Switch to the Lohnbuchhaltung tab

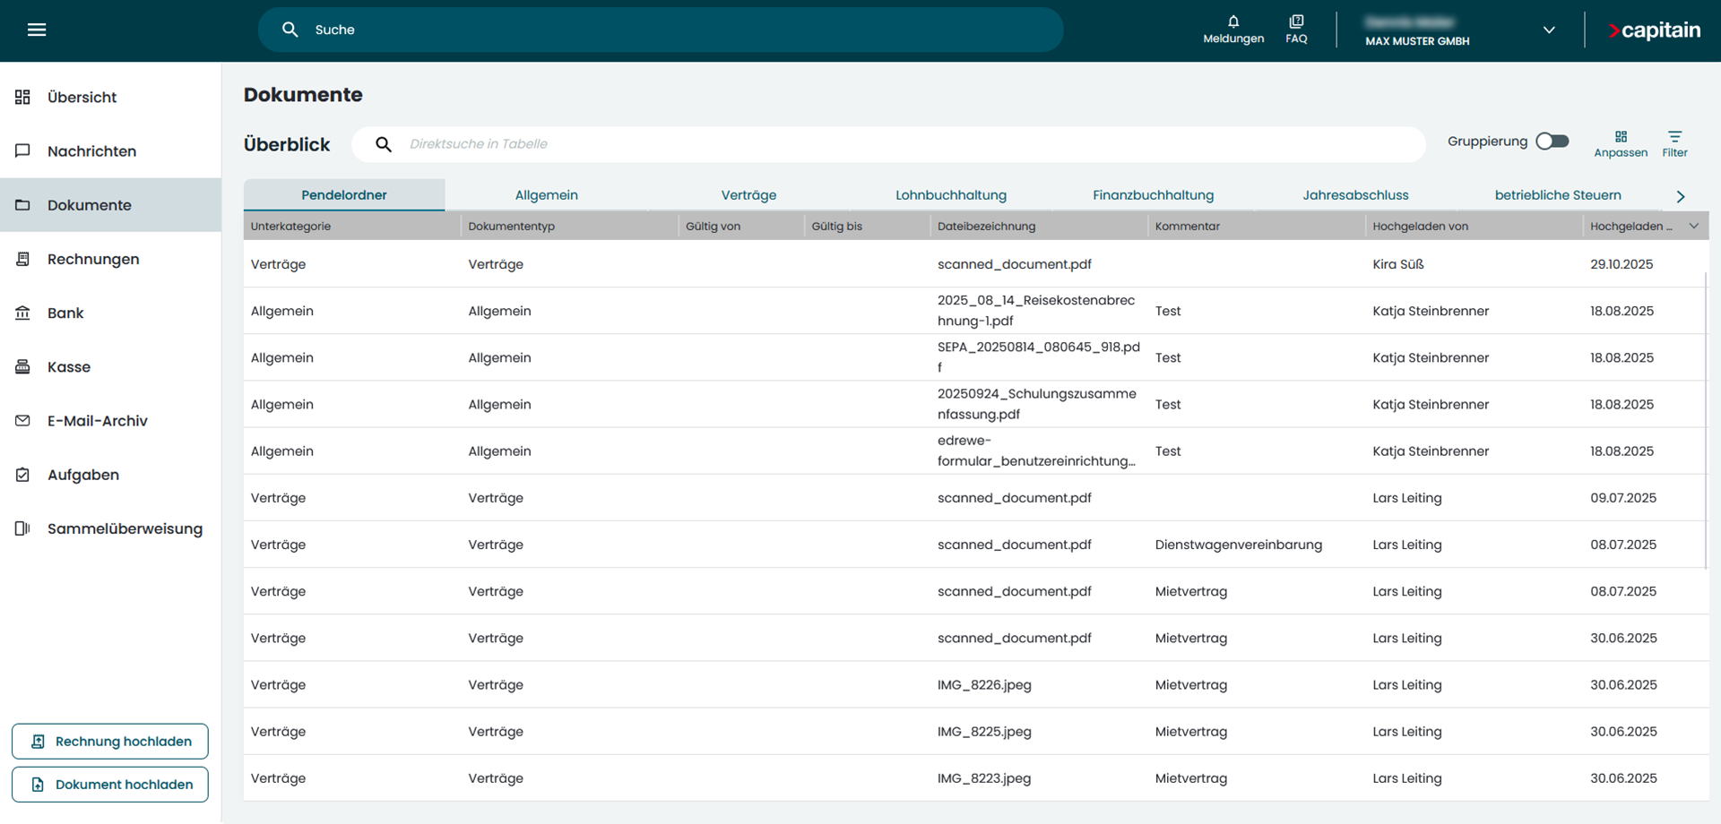click(x=950, y=194)
